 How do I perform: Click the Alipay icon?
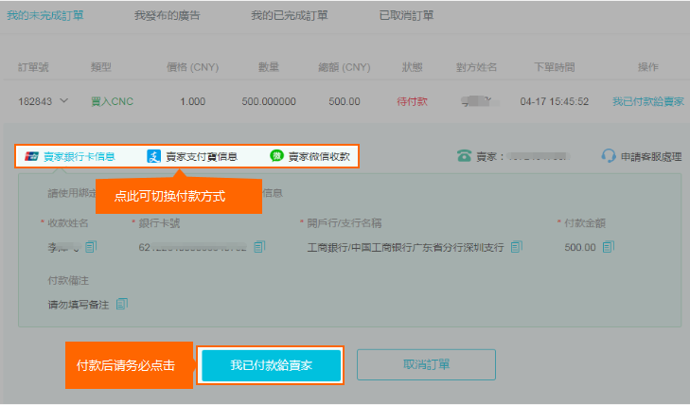[x=153, y=156]
